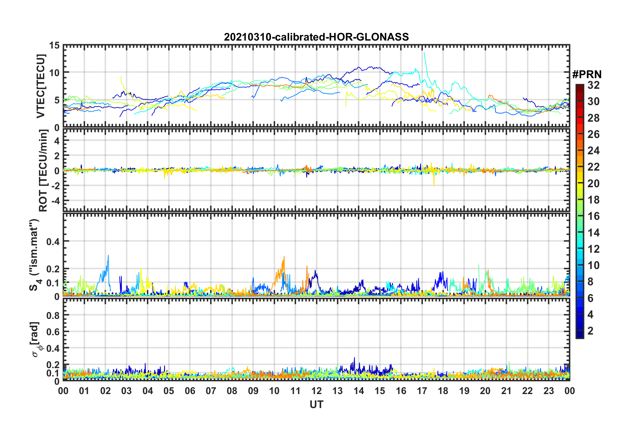
Task: Click the UT x-axis label
Action: pyautogui.click(x=316, y=404)
